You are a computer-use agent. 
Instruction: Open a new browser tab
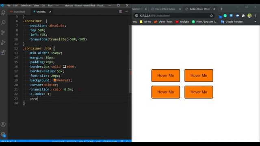221,9
